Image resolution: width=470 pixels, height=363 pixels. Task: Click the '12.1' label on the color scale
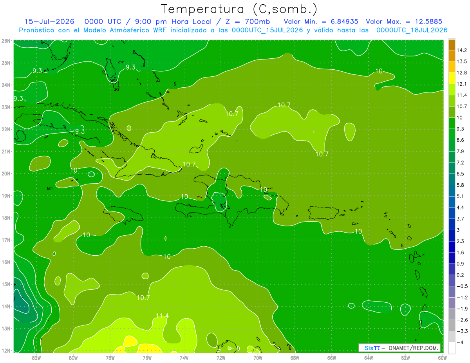[x=462, y=84]
